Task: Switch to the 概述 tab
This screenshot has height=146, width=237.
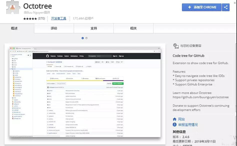Action: tap(14, 28)
